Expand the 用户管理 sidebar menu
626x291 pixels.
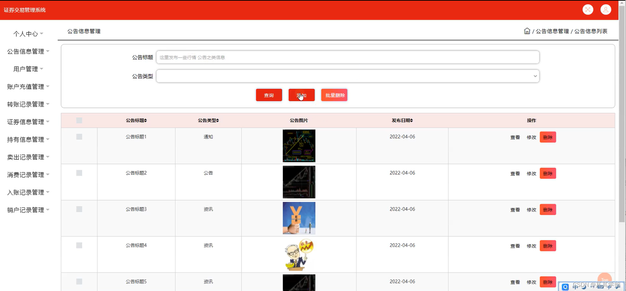tap(28, 69)
